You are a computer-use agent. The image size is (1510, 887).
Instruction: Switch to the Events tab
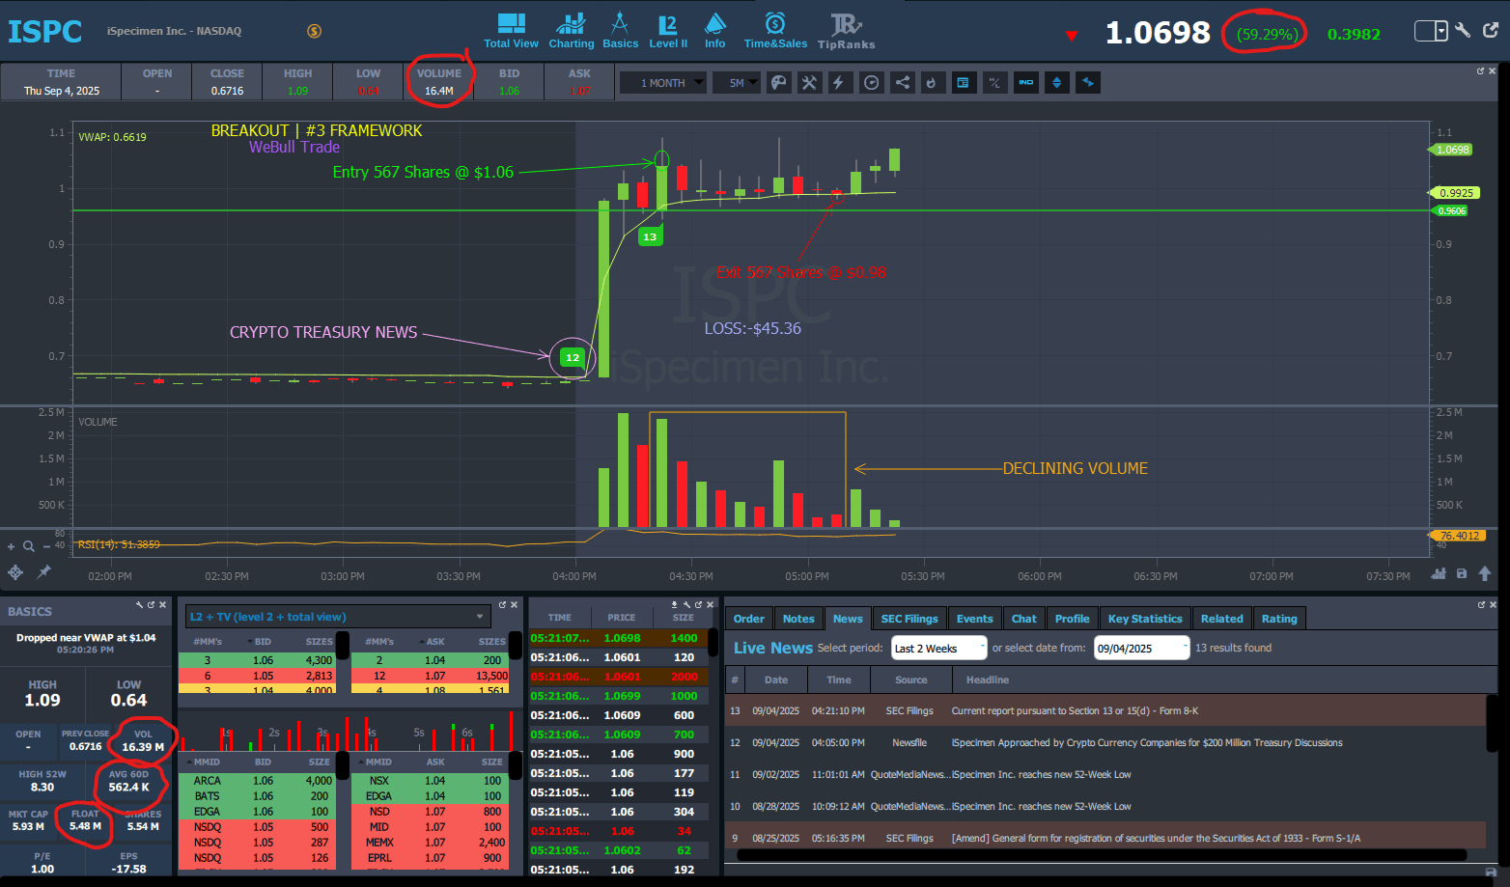click(975, 619)
